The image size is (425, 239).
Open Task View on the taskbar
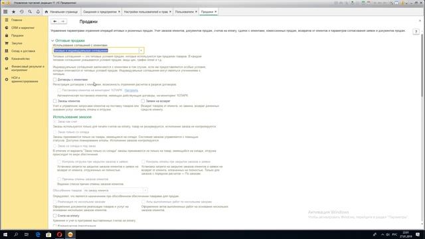27,234
